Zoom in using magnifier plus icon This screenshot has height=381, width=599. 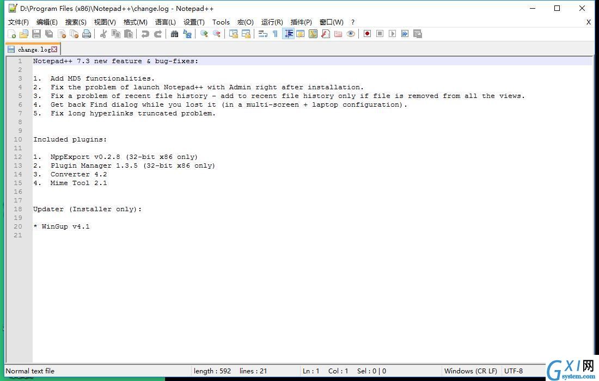[x=204, y=34]
